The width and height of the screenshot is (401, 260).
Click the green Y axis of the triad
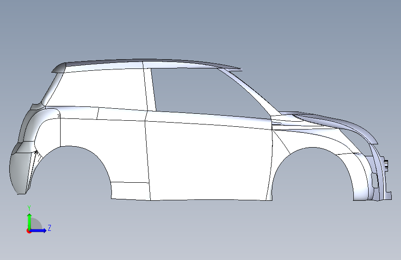pos(30,221)
